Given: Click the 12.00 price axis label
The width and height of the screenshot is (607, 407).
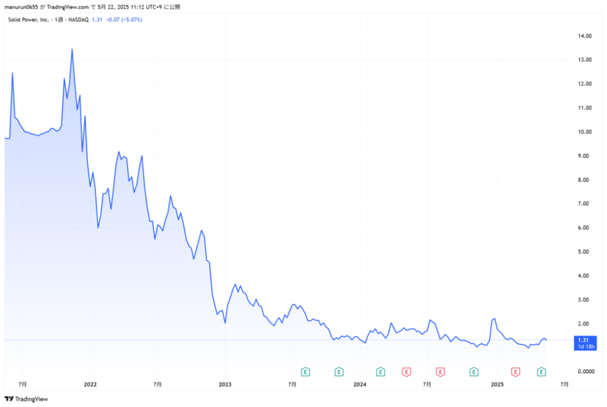Looking at the screenshot, I should tap(584, 84).
